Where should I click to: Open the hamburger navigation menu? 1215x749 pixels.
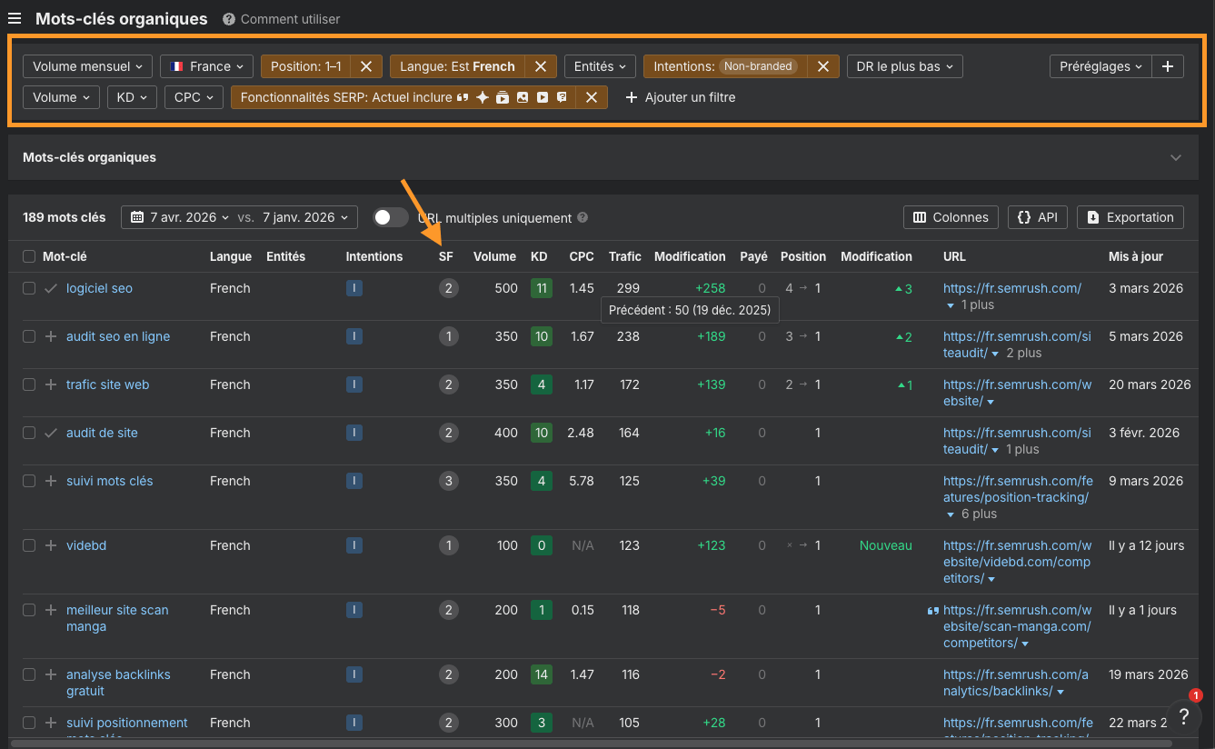(14, 18)
